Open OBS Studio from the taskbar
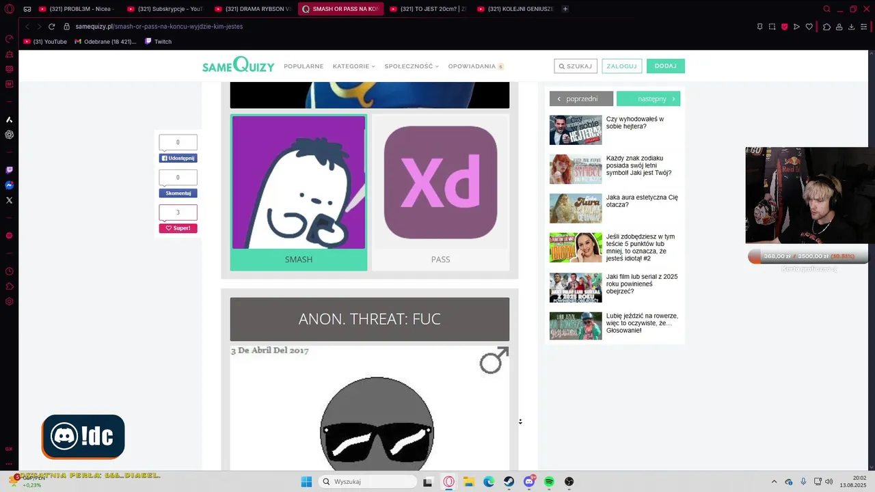 pyautogui.click(x=569, y=482)
